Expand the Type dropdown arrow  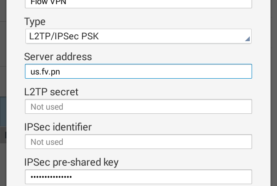[247, 39]
